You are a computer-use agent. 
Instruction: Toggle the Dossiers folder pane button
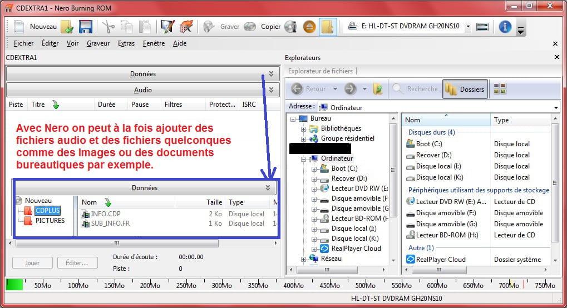click(x=465, y=89)
